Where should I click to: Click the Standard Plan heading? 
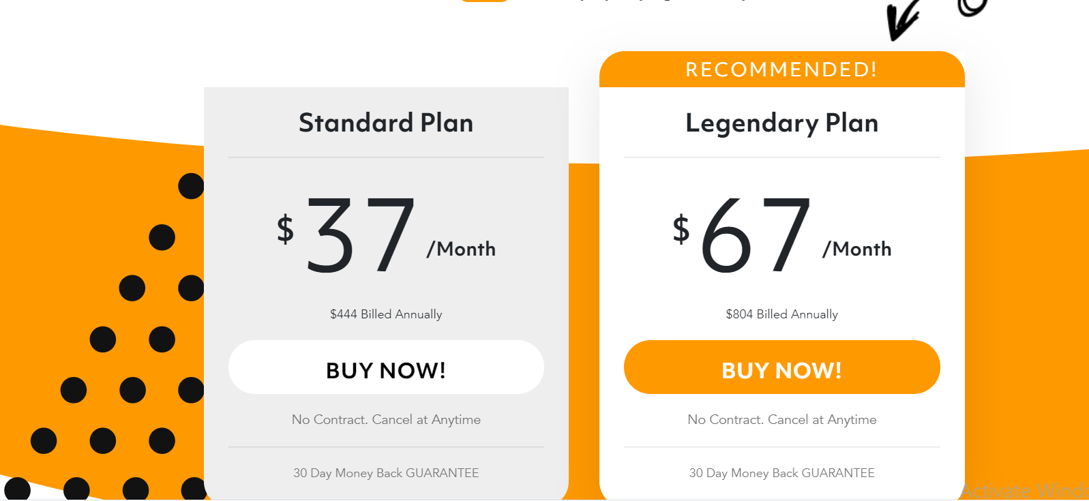click(386, 123)
